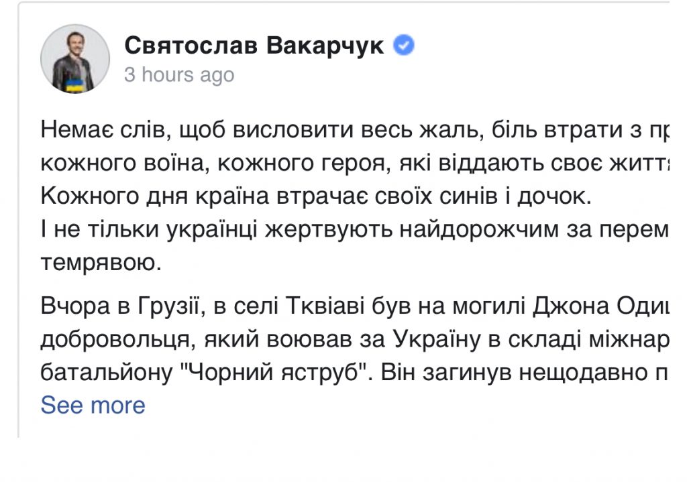The image size is (687, 482).
Task: Open the '3 hours ago' timestamp link
Action: (179, 74)
